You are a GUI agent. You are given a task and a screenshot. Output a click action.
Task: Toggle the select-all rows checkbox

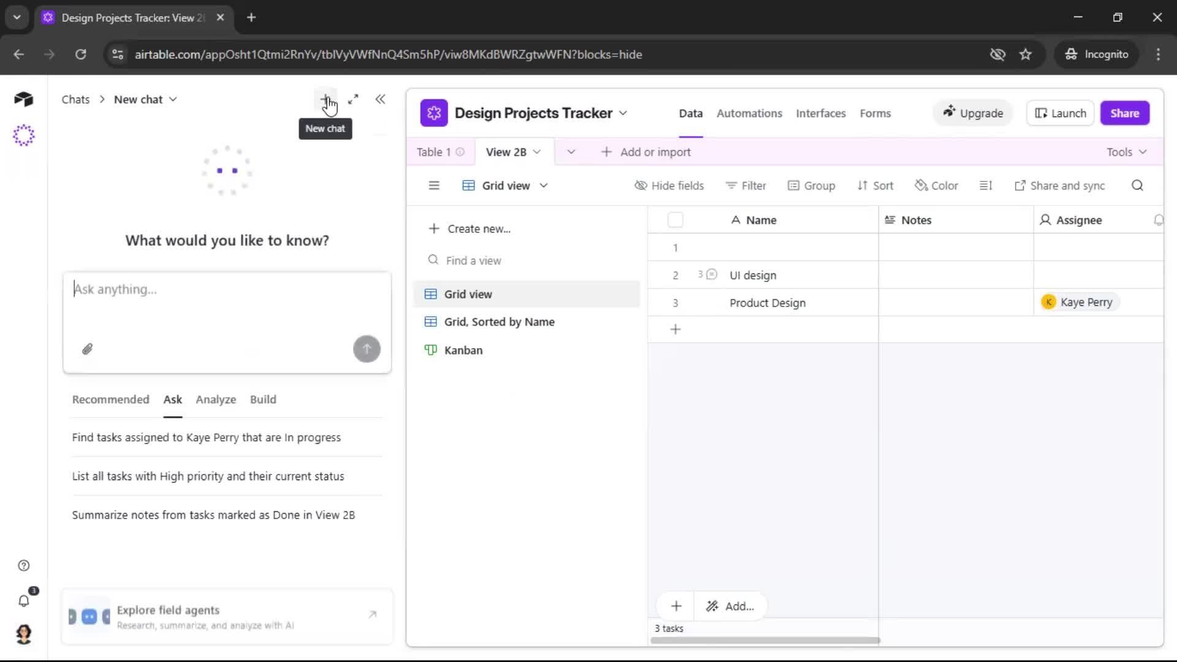pyautogui.click(x=675, y=219)
